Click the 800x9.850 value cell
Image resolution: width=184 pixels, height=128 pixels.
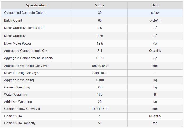point(100,66)
